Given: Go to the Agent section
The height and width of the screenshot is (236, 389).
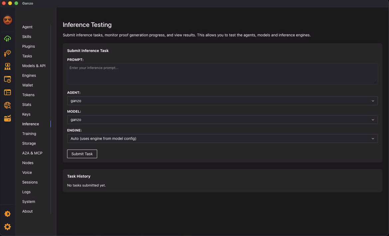Looking at the screenshot, I should tap(27, 27).
